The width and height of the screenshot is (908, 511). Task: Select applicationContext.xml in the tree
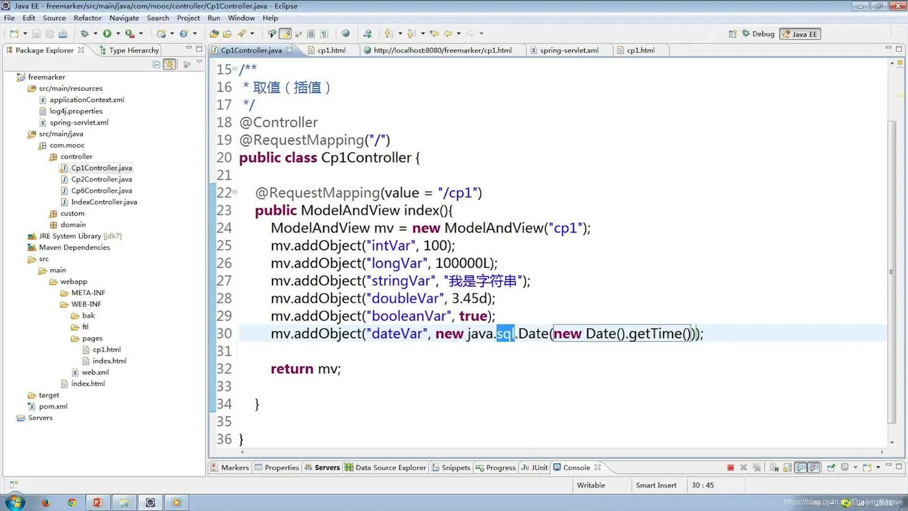(x=82, y=100)
